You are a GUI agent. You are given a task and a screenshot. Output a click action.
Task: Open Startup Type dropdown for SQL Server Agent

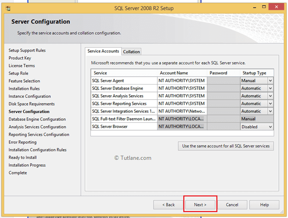(270, 80)
